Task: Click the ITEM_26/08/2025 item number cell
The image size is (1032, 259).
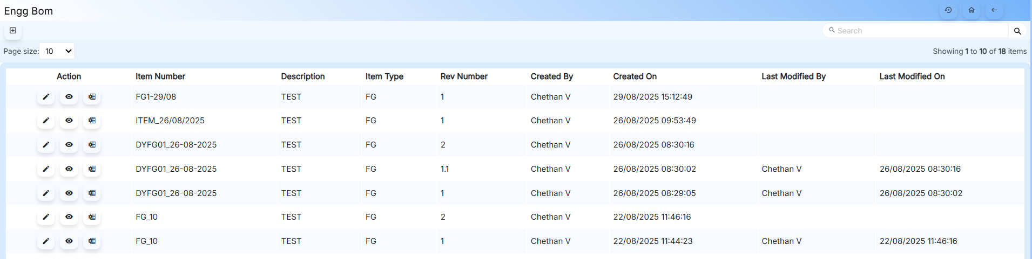Action: point(170,121)
